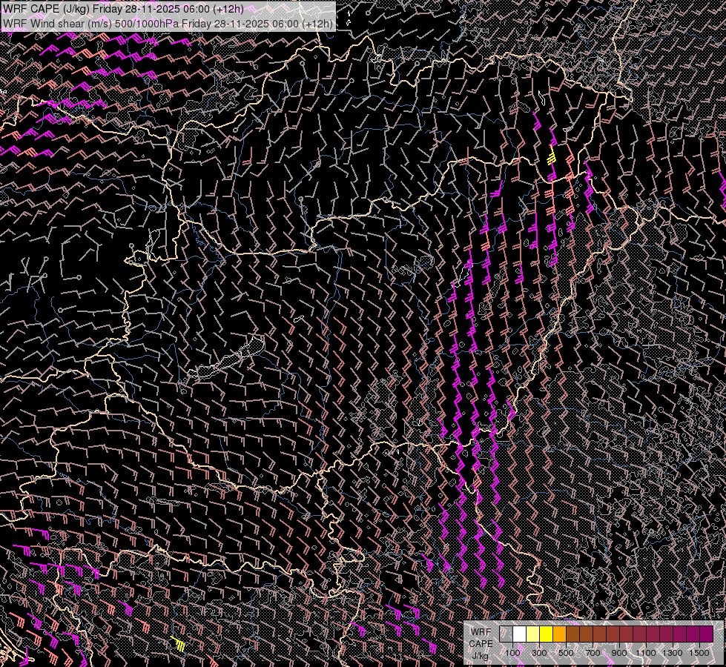Click the yellow wind barb in the northeast
Image resolution: width=726 pixels, height=667 pixels.
(x=552, y=155)
